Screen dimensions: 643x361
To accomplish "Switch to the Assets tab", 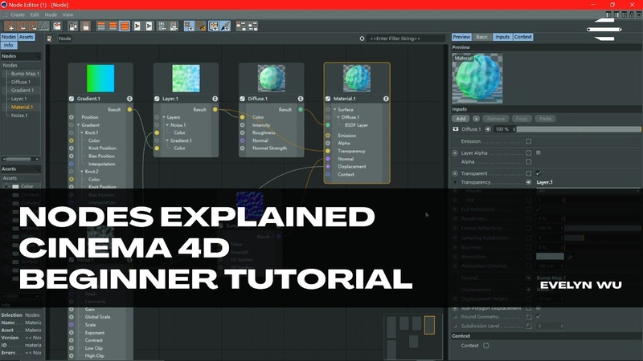I will coord(27,37).
